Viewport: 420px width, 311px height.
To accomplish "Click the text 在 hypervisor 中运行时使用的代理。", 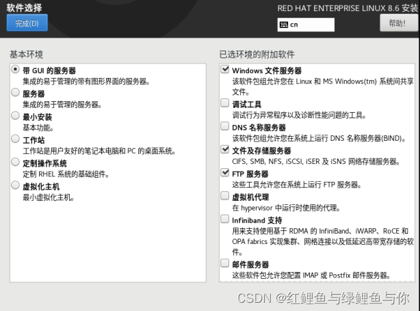I will (x=286, y=208).
